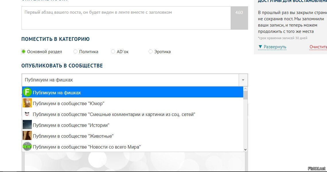This screenshot has width=327, height=172.
Task: Click the Homer Simpson icon for Юмор
Action: [x=27, y=103]
